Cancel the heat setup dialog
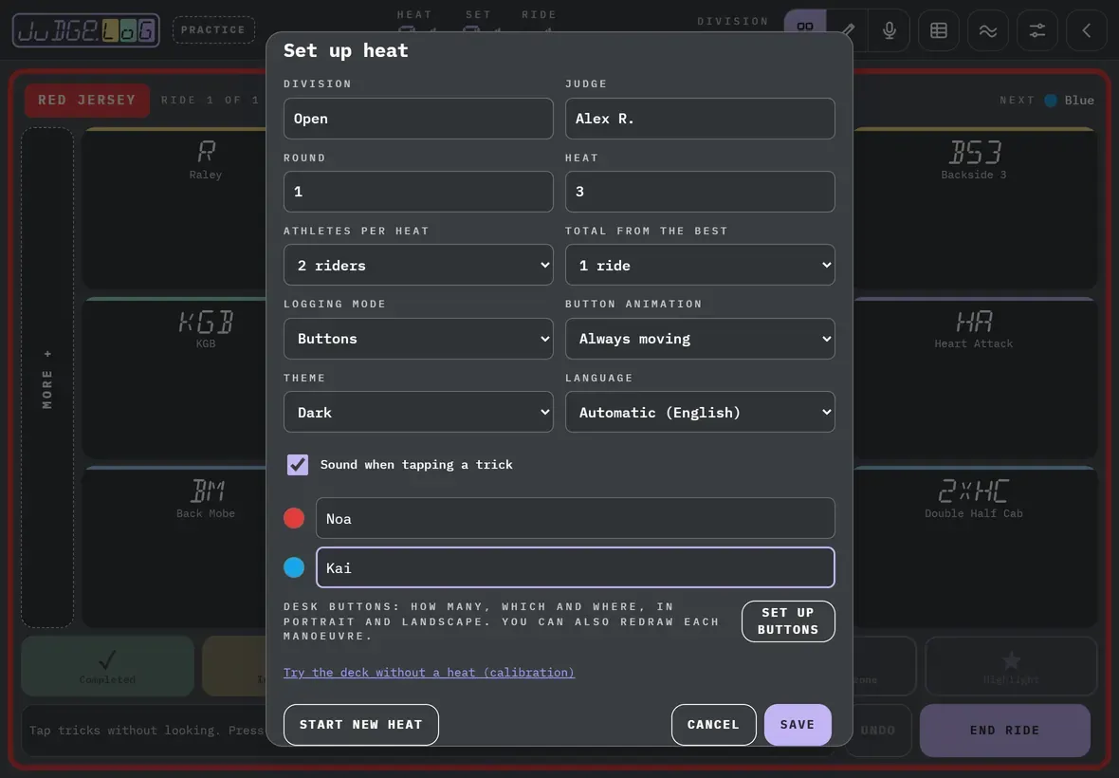1119x778 pixels. tap(714, 725)
